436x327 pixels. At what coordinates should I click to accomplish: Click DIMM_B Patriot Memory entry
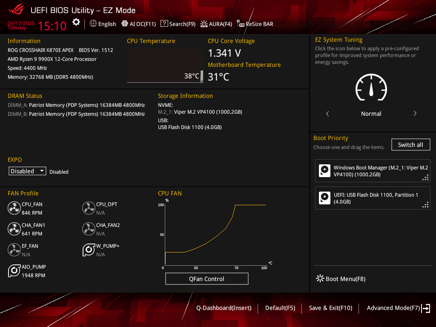(76, 114)
